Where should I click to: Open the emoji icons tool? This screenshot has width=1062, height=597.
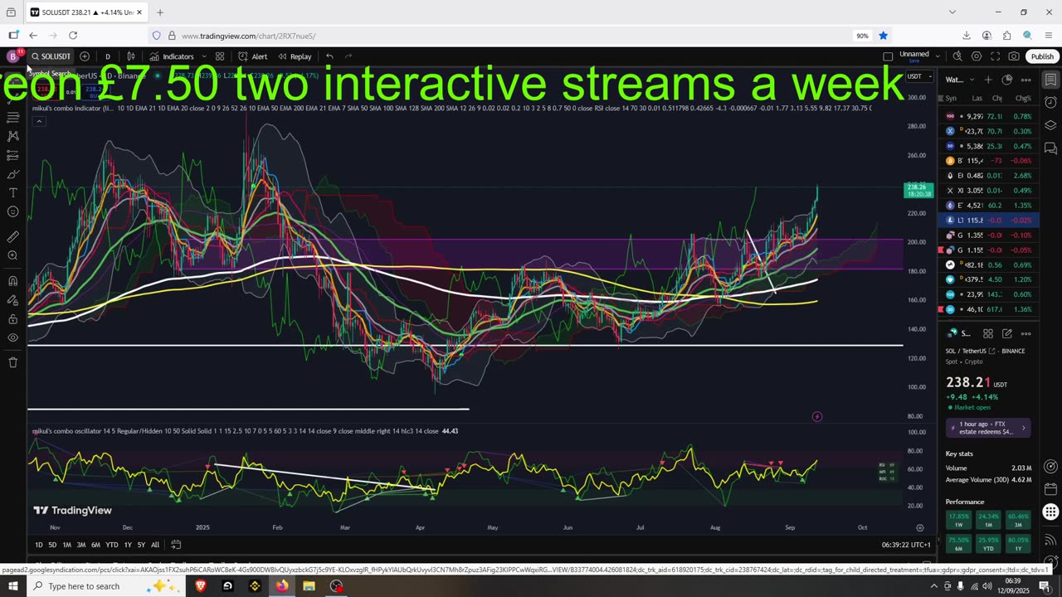[12, 212]
